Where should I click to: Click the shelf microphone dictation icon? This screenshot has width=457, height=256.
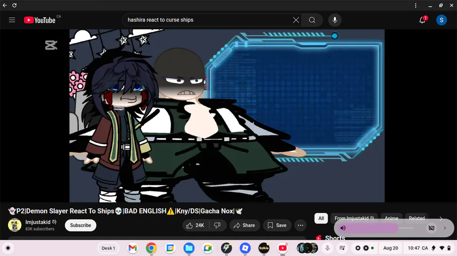(x=328, y=248)
